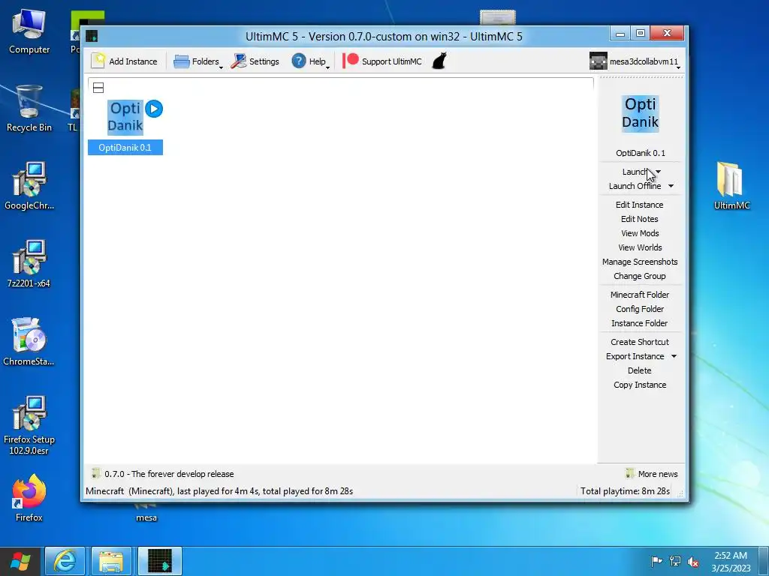Select the OptiDanik 0.1 instance label

click(x=125, y=148)
